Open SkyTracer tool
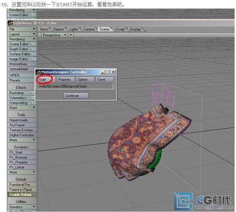This screenshot has width=236, height=212. click(x=22, y=125)
